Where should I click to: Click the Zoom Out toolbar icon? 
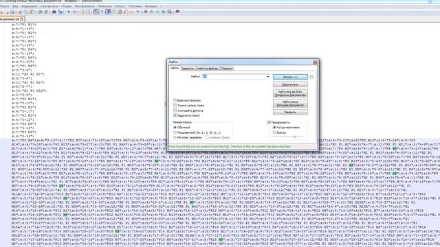coord(74,12)
